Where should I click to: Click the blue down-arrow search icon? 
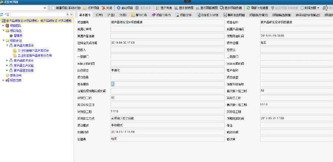coord(68,15)
